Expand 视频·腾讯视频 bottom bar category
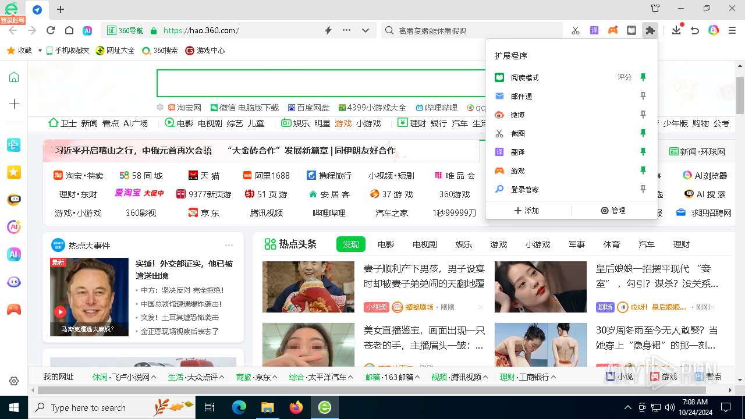The height and width of the screenshot is (419, 745). point(485,377)
